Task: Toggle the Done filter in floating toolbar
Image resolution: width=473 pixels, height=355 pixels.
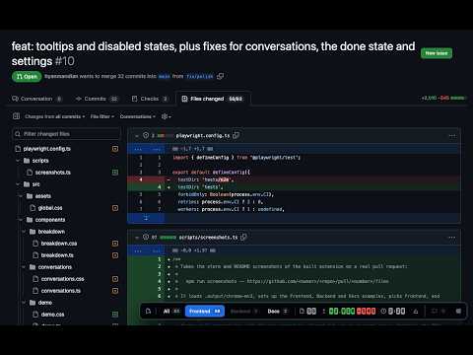Action: pyautogui.click(x=278, y=311)
